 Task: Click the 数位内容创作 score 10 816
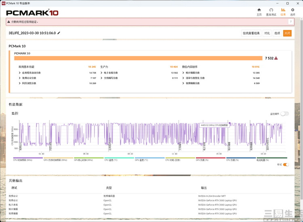pyautogui.click(x=255, y=67)
